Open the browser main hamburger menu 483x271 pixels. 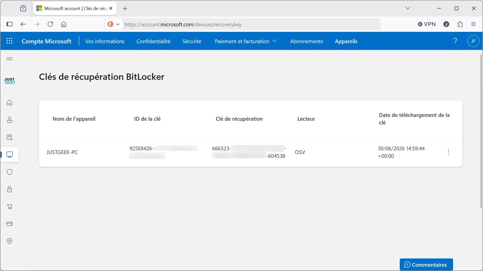tap(473, 24)
